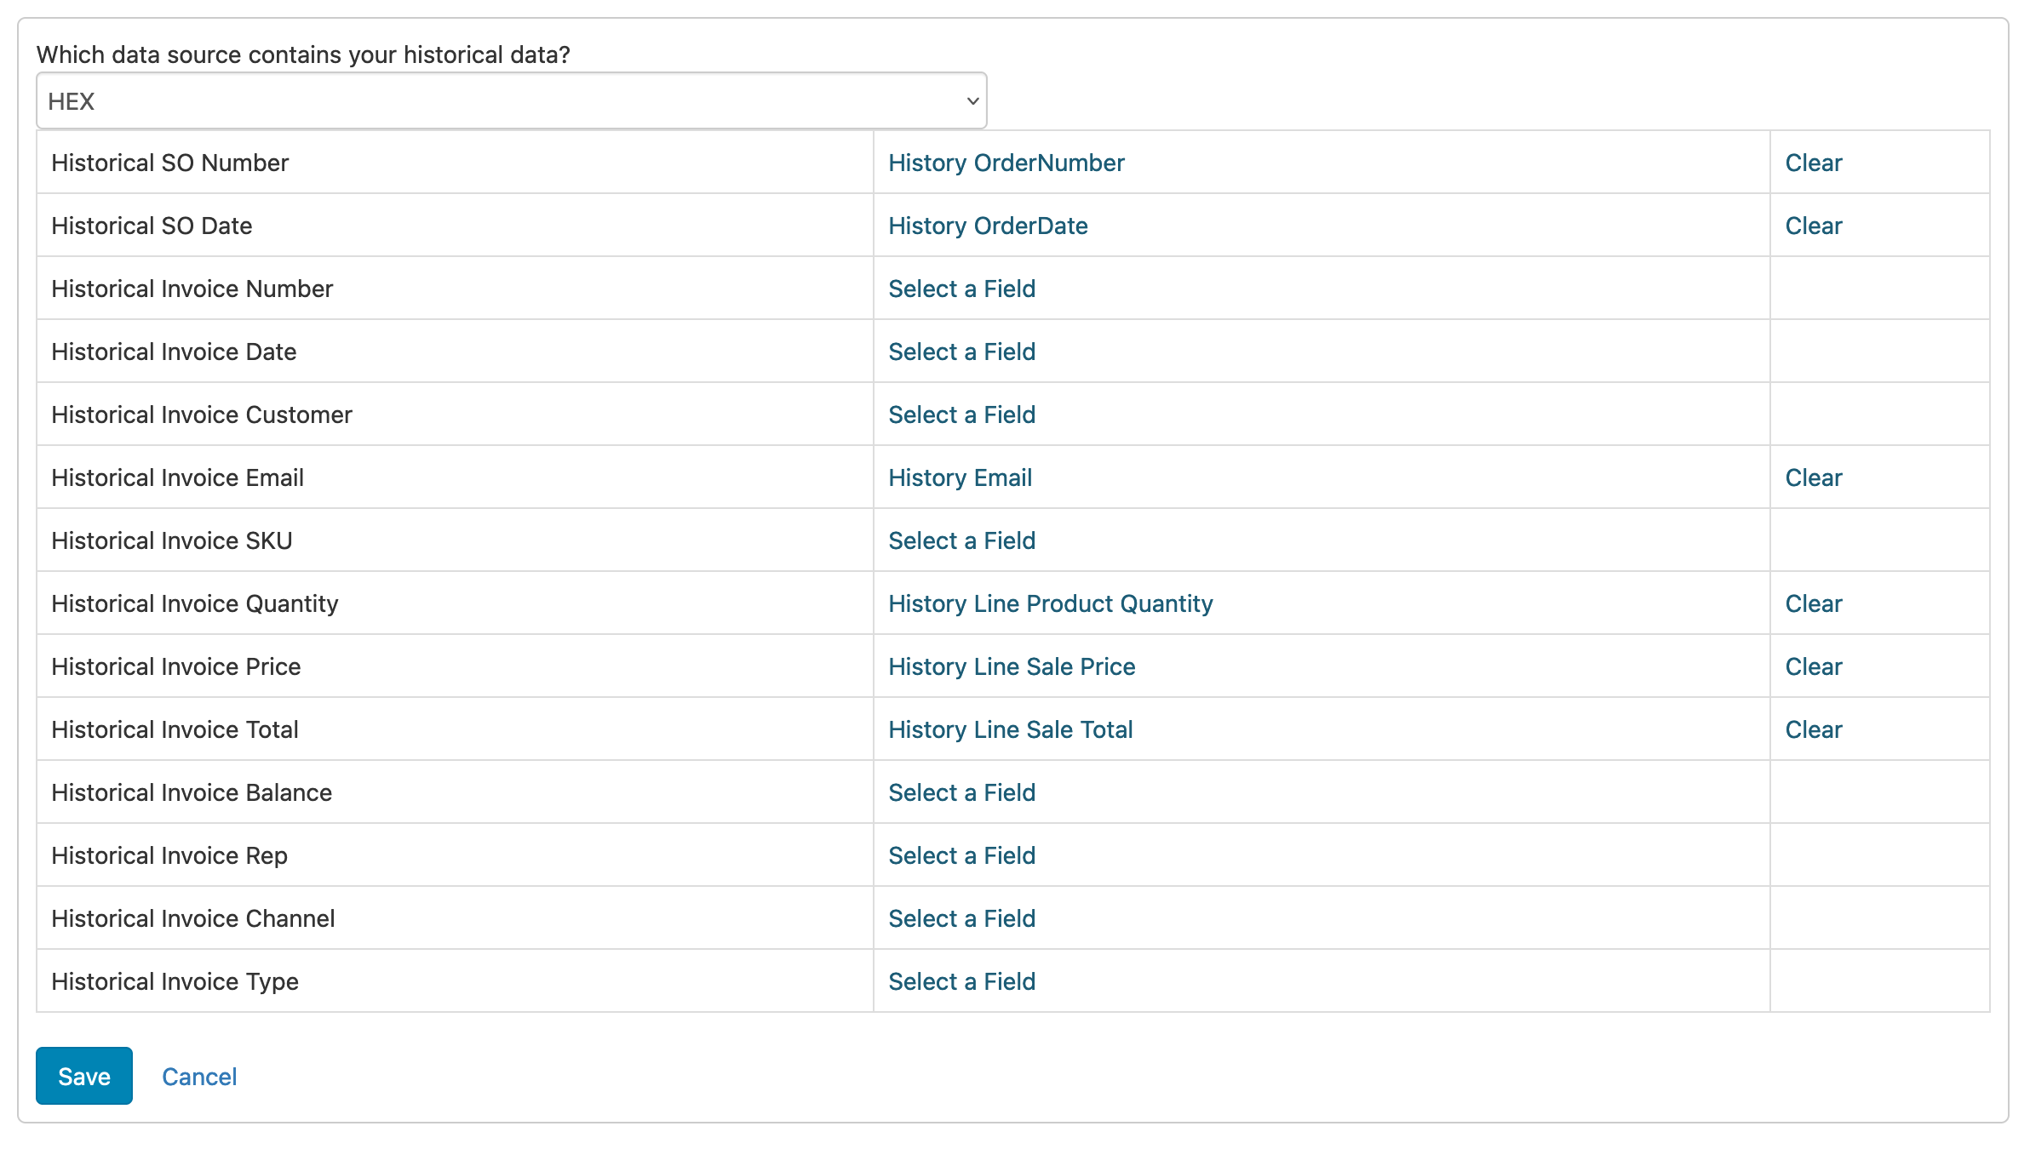
Task: Clear the Historical Invoice Email mapping
Action: (1812, 477)
